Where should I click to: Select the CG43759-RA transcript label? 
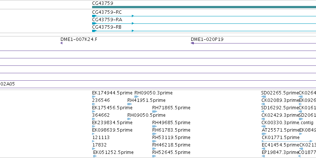point(107,20)
